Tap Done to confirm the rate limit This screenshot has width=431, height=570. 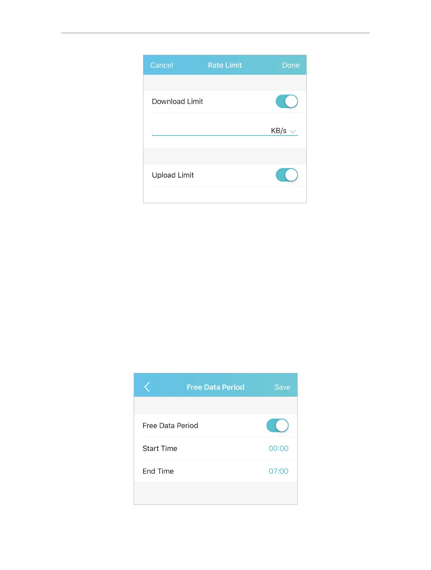pos(290,65)
